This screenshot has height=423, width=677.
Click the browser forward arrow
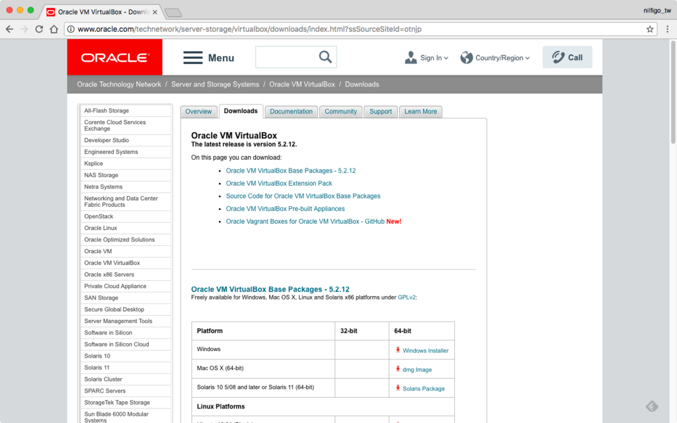24,29
